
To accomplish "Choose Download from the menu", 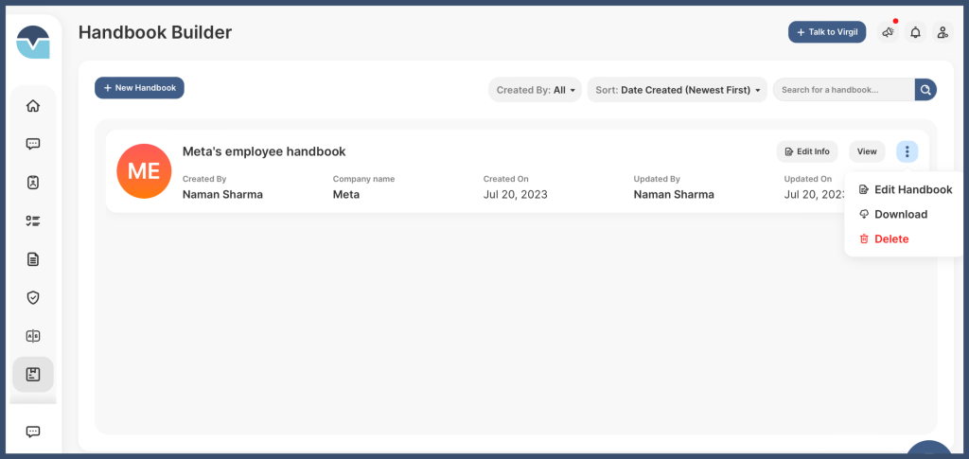I will (x=893, y=215).
